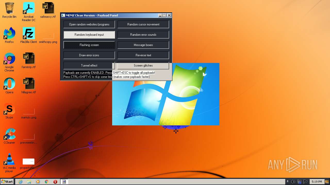Viewport: 330px width, 185px height.
Task: Toggle the Message boxes payload
Action: tap(143, 45)
